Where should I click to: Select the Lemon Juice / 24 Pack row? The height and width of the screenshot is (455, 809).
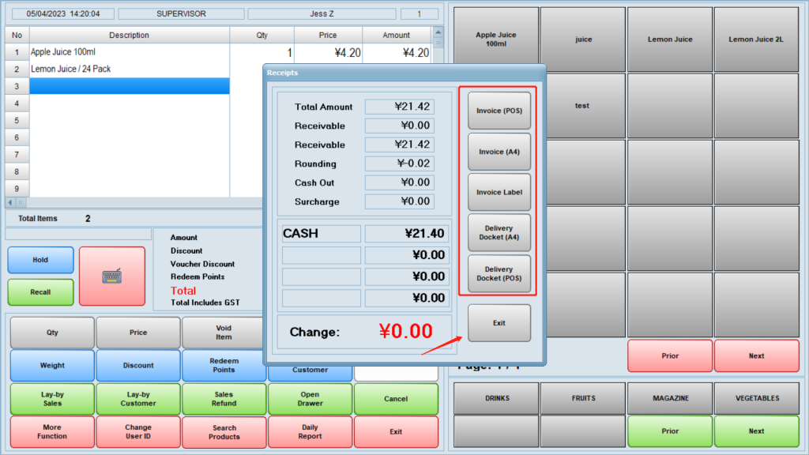126,70
